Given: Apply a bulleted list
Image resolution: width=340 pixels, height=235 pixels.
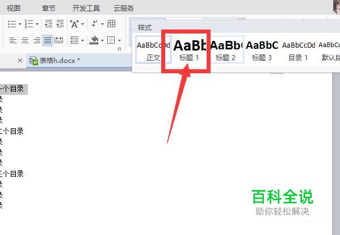Looking at the screenshot, I should tap(12, 24).
